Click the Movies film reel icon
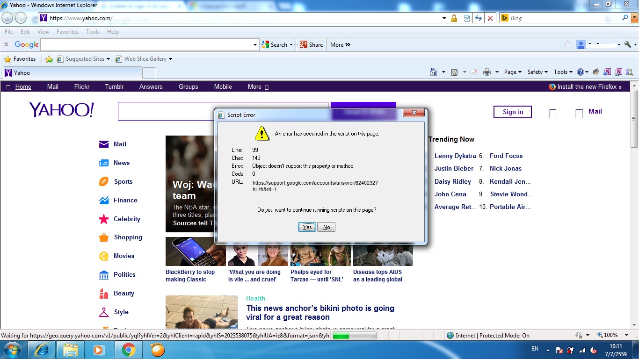Image resolution: width=639 pixels, height=359 pixels. (x=104, y=256)
